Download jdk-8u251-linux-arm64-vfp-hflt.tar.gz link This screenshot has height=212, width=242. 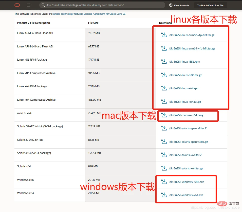[192, 48]
